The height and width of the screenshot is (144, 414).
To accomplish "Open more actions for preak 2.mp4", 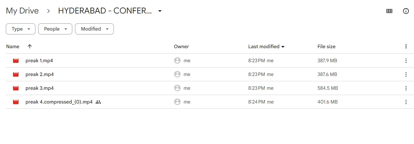I will tap(406, 74).
